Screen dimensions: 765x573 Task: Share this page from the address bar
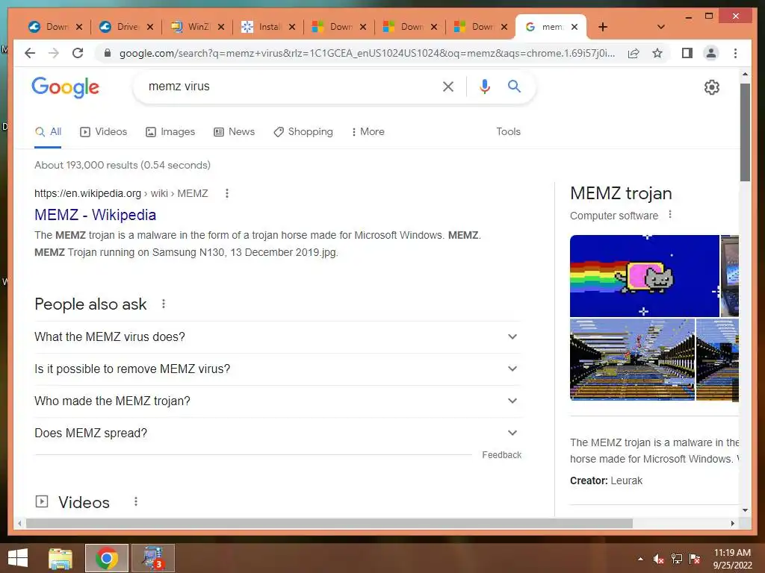634,53
